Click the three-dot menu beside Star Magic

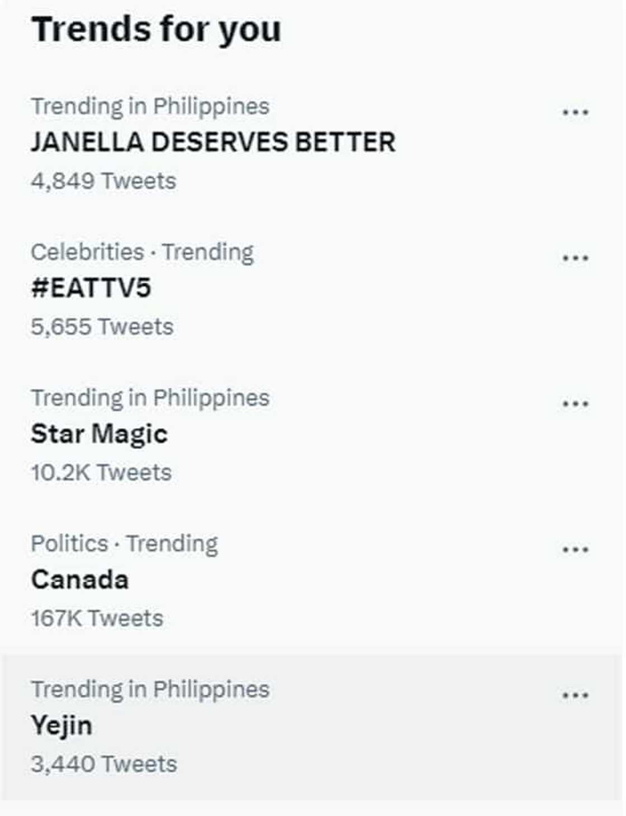tap(575, 404)
